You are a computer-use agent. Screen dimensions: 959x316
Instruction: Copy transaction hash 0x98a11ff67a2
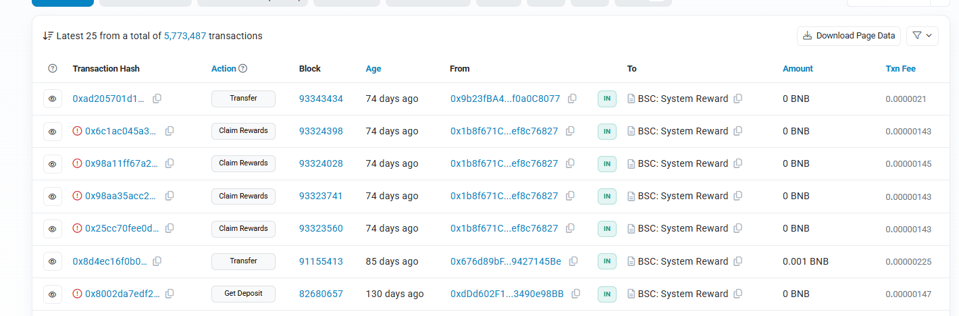coord(170,163)
